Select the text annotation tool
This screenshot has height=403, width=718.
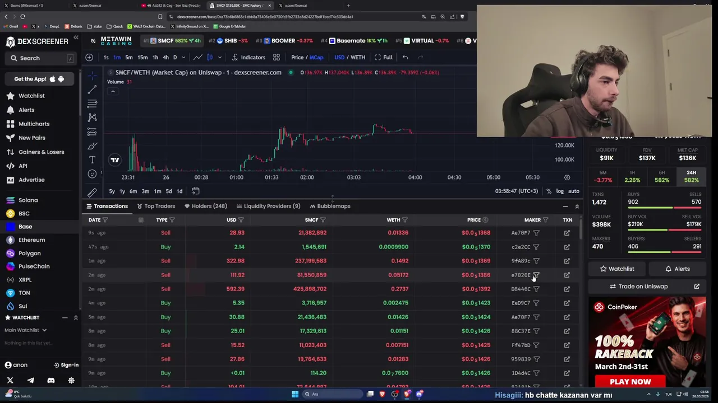[93, 160]
